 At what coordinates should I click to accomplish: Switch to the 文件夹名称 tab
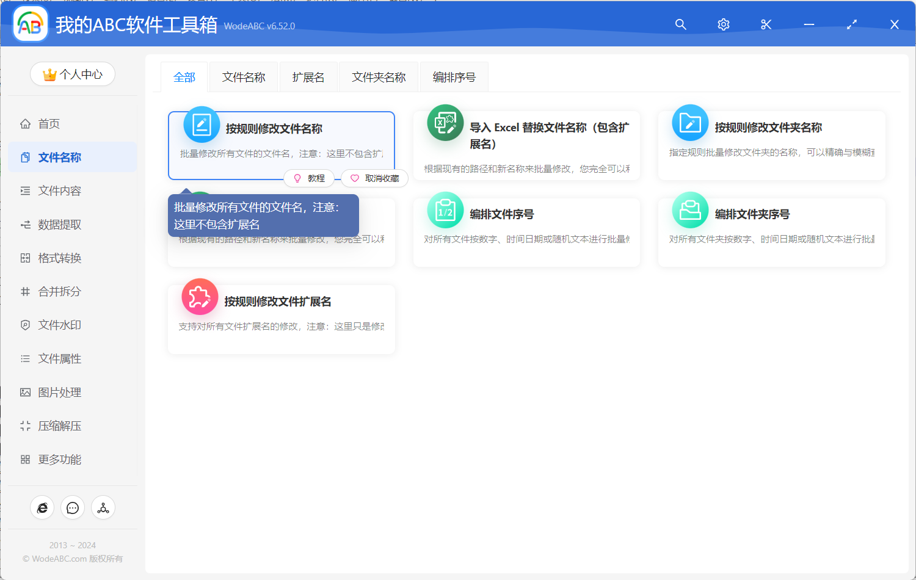[378, 76]
